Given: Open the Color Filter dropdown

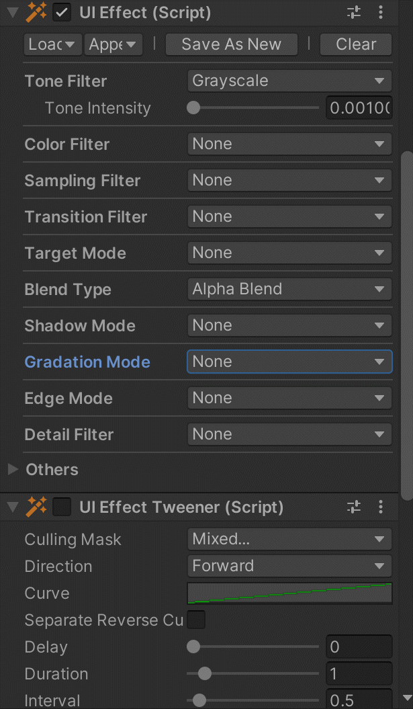Looking at the screenshot, I should (x=289, y=144).
